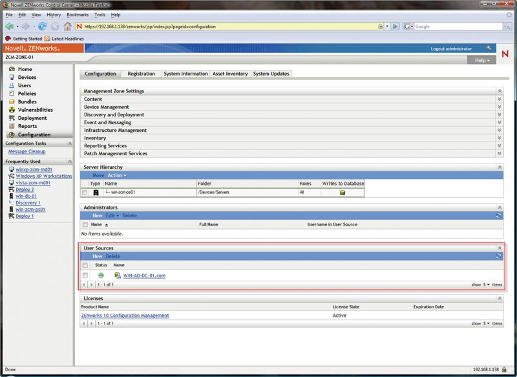Click the Firefox Forward arrow icon
This screenshot has height=377, width=517.
tap(25, 27)
